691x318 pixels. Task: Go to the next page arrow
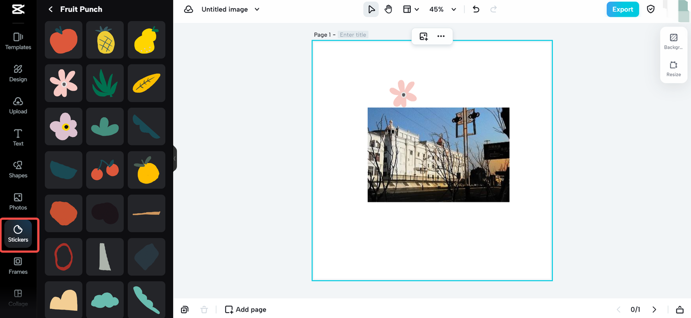(654, 309)
